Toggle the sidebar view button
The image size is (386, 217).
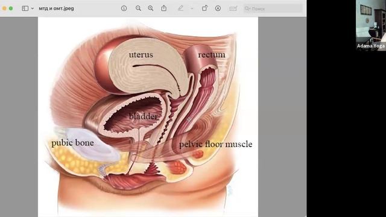pyautogui.click(x=25, y=8)
